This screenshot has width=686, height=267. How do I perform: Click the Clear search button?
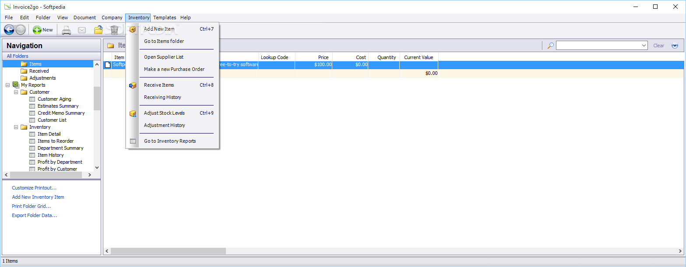coord(658,46)
